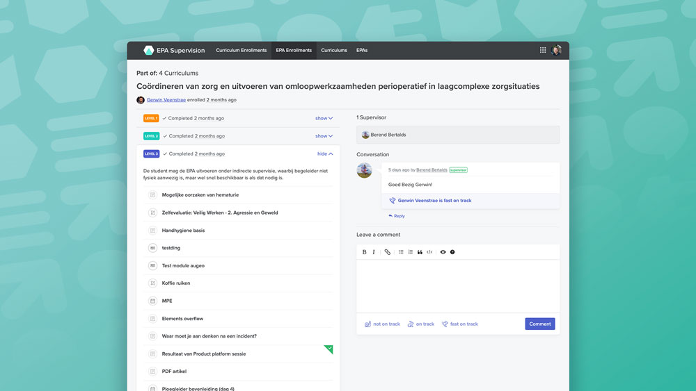696x391 pixels.
Task: Mark student as fast on track
Action: point(460,324)
